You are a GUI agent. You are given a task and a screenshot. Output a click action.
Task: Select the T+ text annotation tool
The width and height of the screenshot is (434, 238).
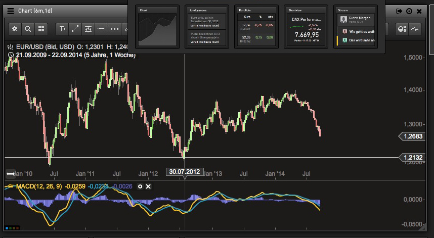pyautogui.click(x=62, y=29)
